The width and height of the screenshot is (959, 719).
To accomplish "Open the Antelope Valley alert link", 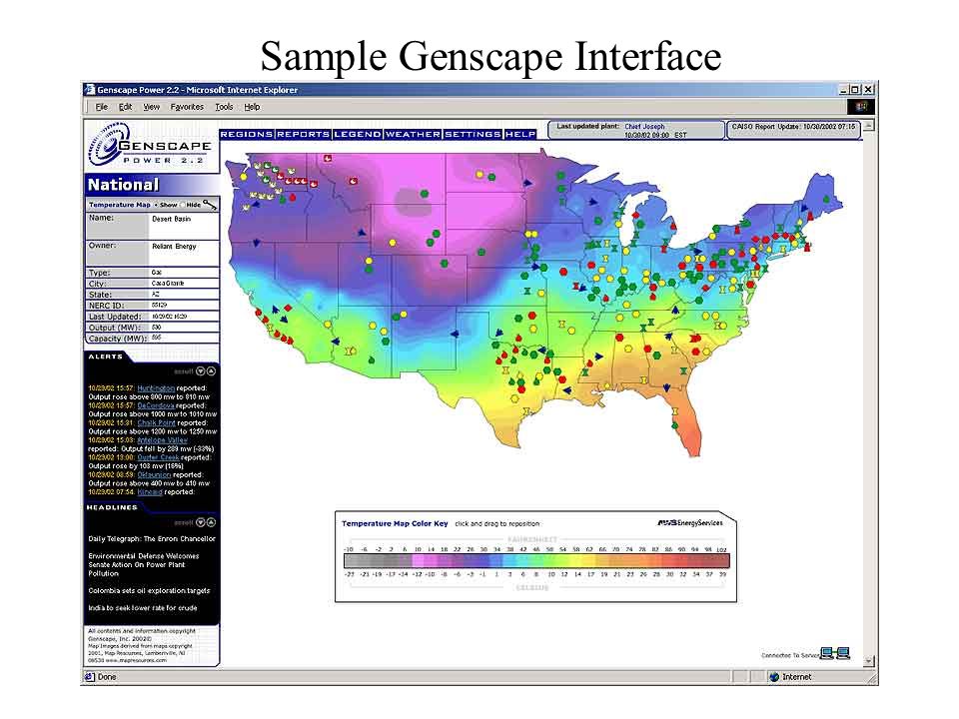I will [162, 440].
